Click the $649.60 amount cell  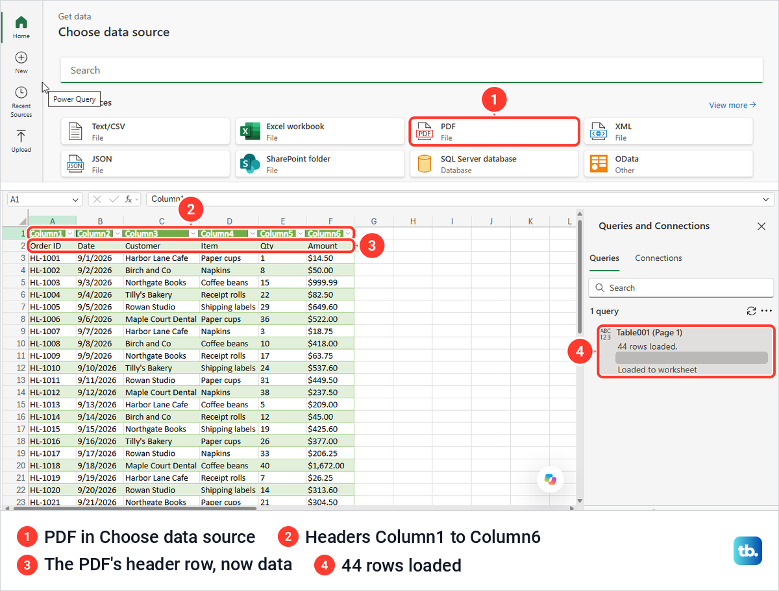pos(330,307)
